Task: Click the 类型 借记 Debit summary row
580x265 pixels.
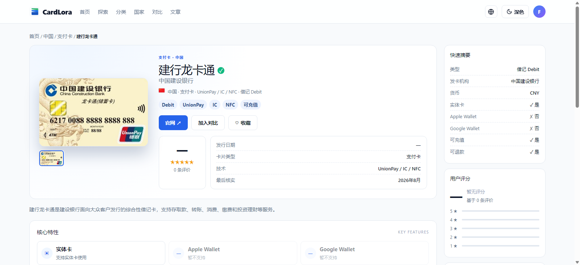Action: [x=495, y=69]
